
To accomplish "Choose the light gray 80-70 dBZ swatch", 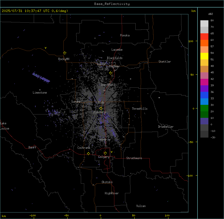I will tap(204, 24).
